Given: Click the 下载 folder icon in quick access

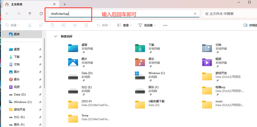Looking at the screenshot, I should click(x=140, y=48).
